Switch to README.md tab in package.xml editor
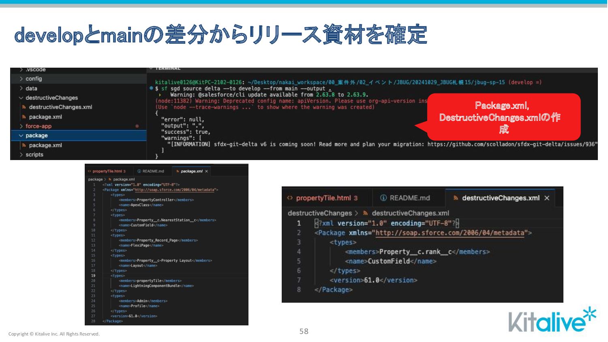The height and width of the screenshot is (342, 608). 153,171
